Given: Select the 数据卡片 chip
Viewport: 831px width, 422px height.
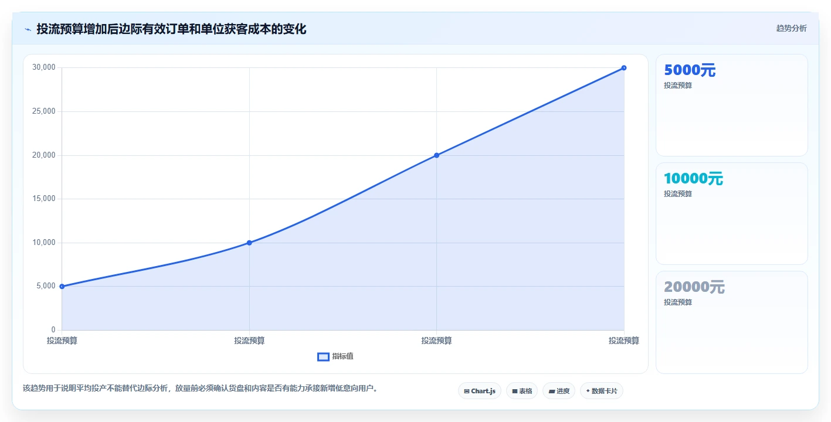Looking at the screenshot, I should [x=601, y=391].
